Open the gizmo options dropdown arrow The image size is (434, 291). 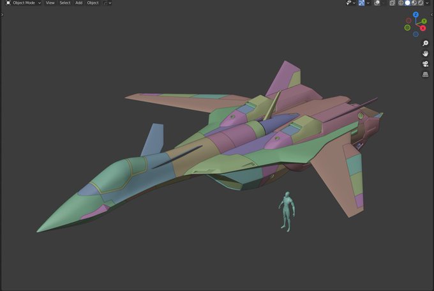(x=368, y=3)
